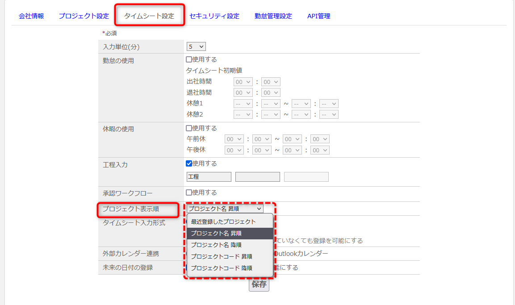
Task: Open the API管理 tab
Action: pos(318,16)
